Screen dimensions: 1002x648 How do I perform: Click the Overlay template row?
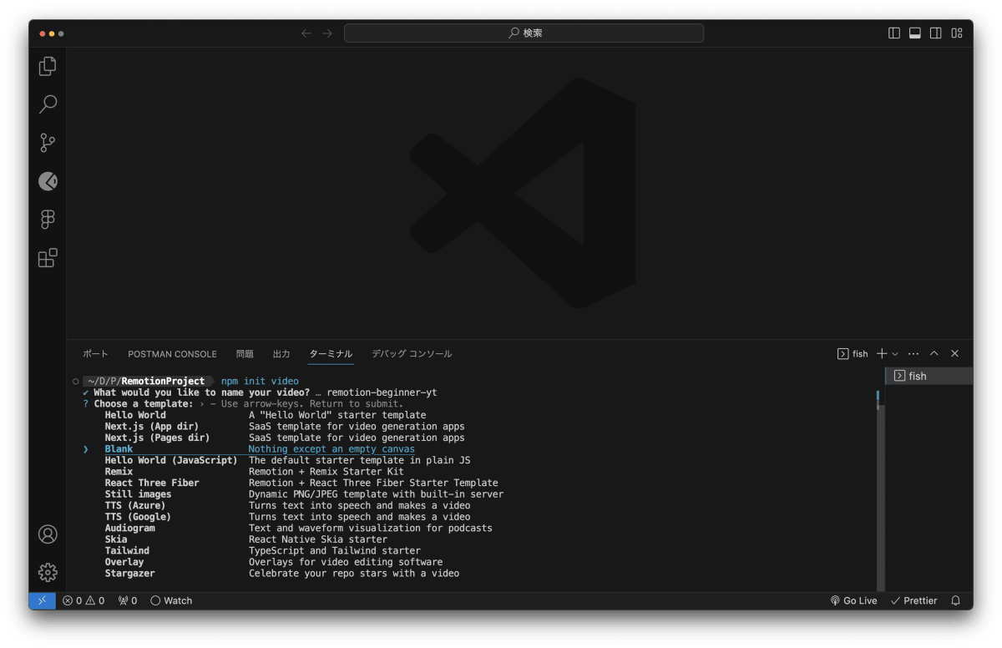(274, 562)
